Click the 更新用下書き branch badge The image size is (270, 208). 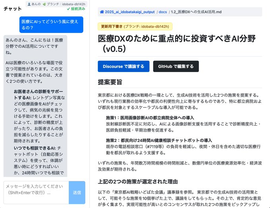(135, 26)
